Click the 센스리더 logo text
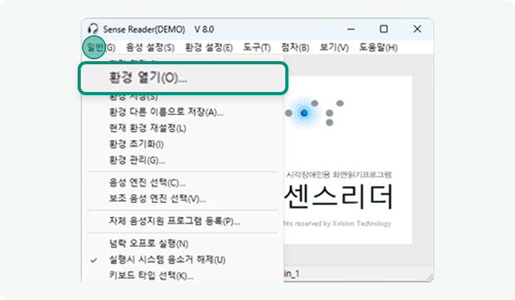 pos(338,197)
